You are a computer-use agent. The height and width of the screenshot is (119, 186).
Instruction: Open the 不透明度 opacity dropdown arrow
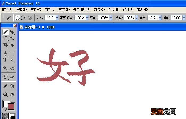coord(87,18)
